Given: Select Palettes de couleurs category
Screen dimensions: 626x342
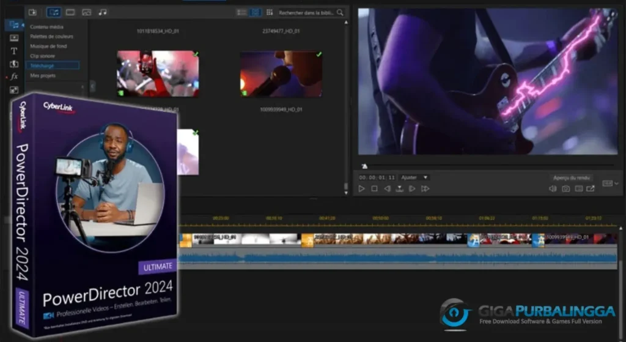Looking at the screenshot, I should [51, 36].
